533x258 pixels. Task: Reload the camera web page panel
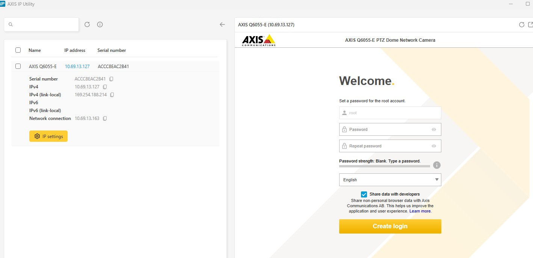click(x=521, y=25)
